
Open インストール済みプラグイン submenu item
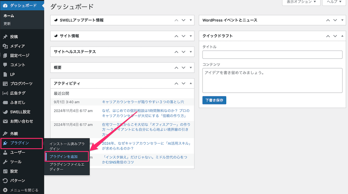tap(67, 146)
